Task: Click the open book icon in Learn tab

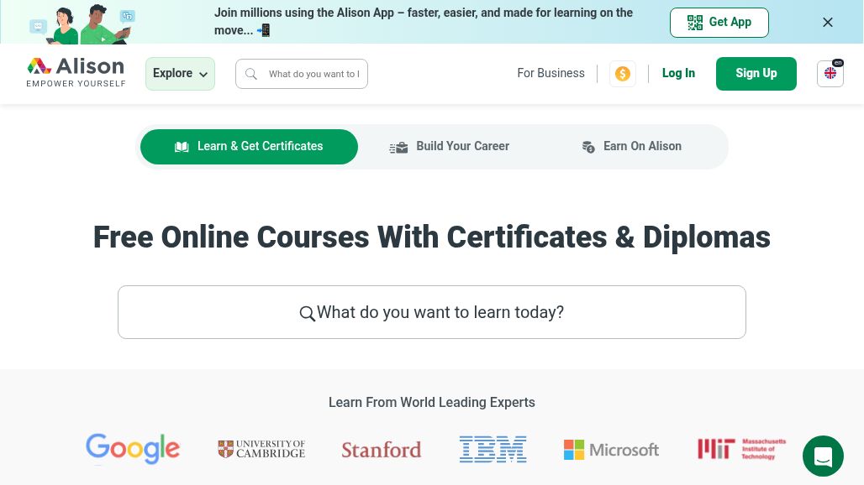Action: [x=182, y=147]
